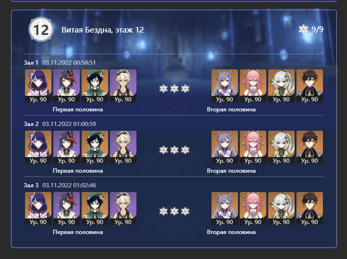Select Zhongli portrait in Зал 2 second half

310,147
